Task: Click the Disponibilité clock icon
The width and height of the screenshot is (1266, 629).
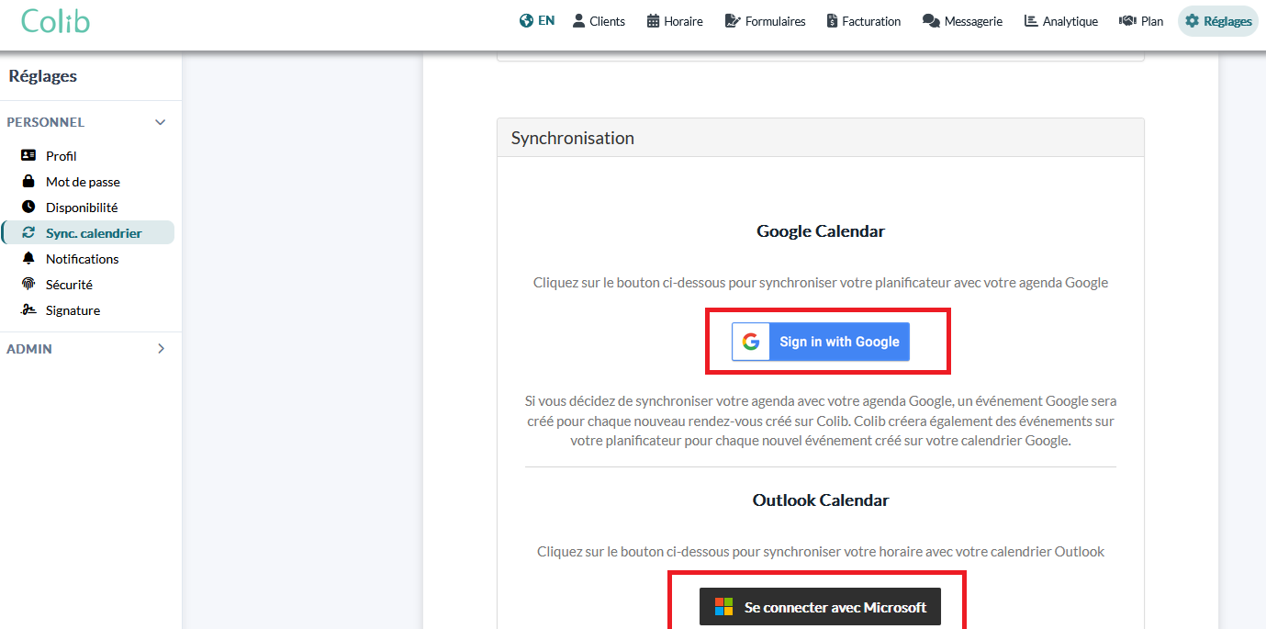Action: pyautogui.click(x=28, y=207)
